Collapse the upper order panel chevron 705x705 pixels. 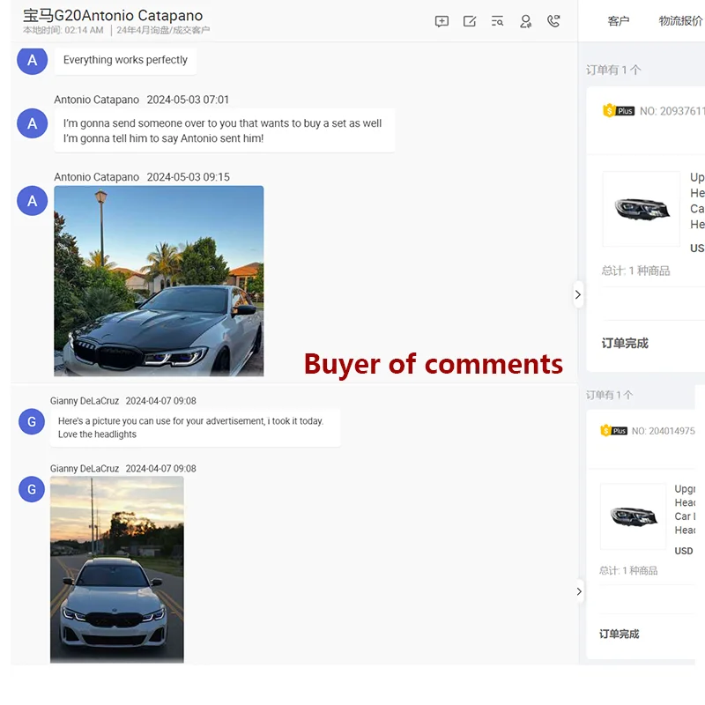[578, 294]
